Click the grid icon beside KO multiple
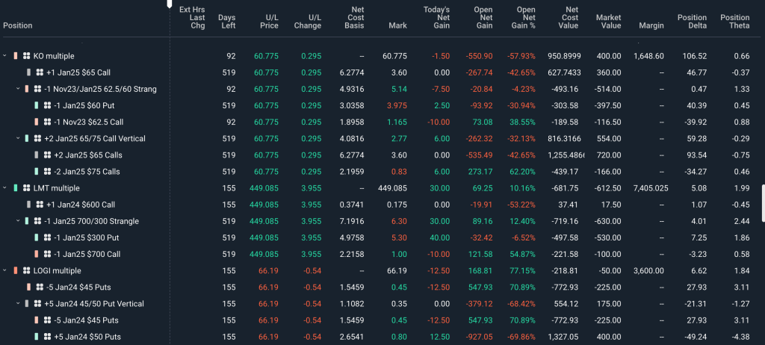 pyautogui.click(x=26, y=56)
